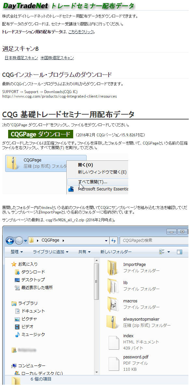Select ダウンロード in favorites
The image size is (189, 387).
(x=33, y=272)
